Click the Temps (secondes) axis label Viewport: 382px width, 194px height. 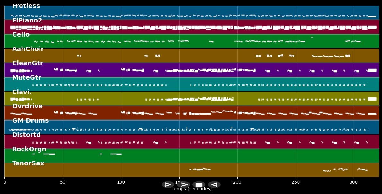pos(192,189)
